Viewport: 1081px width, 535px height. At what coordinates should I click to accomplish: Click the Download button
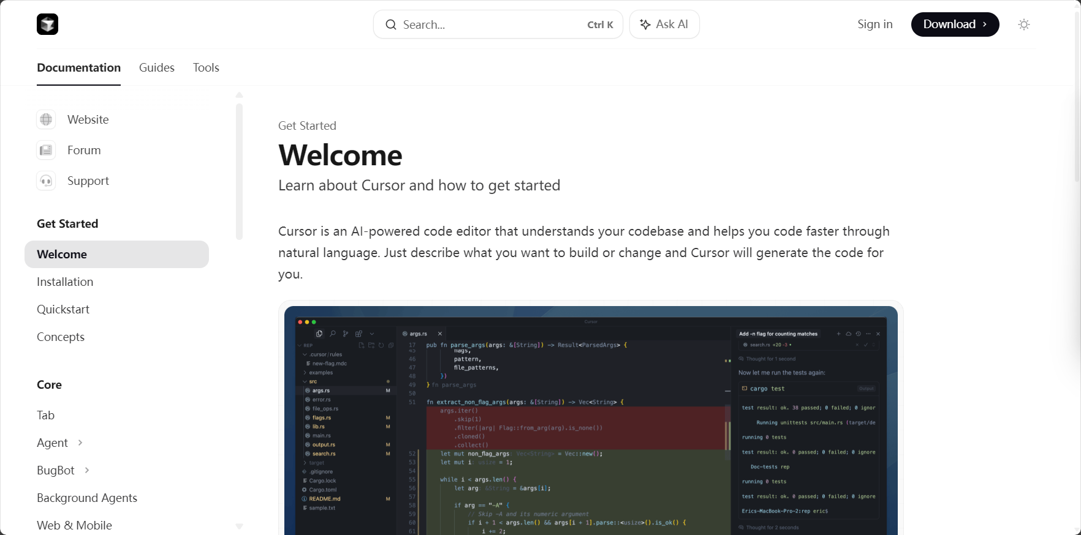tap(955, 24)
